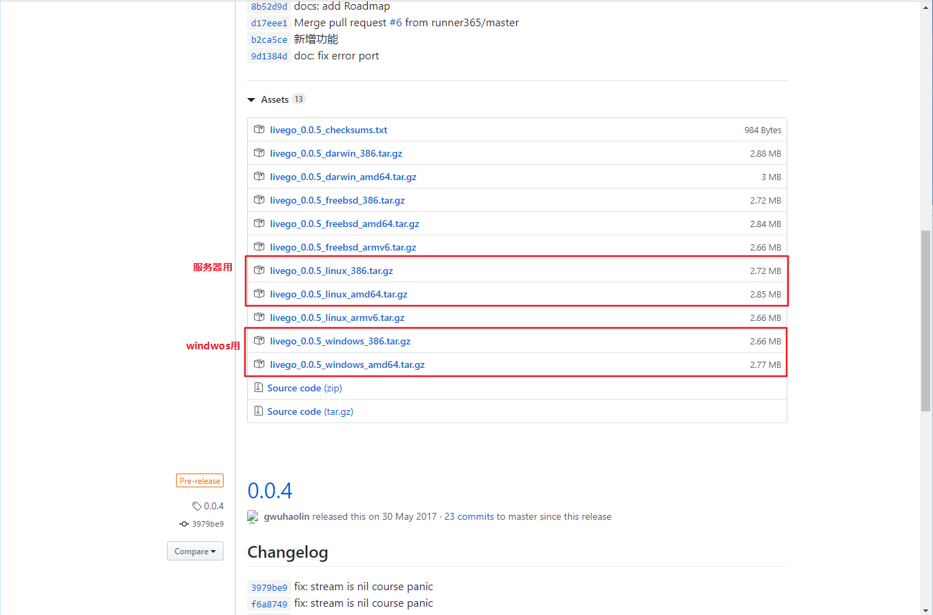Download livego_0.0.5_darwin_386.tar.gz
The width and height of the screenshot is (933, 615).
337,153
